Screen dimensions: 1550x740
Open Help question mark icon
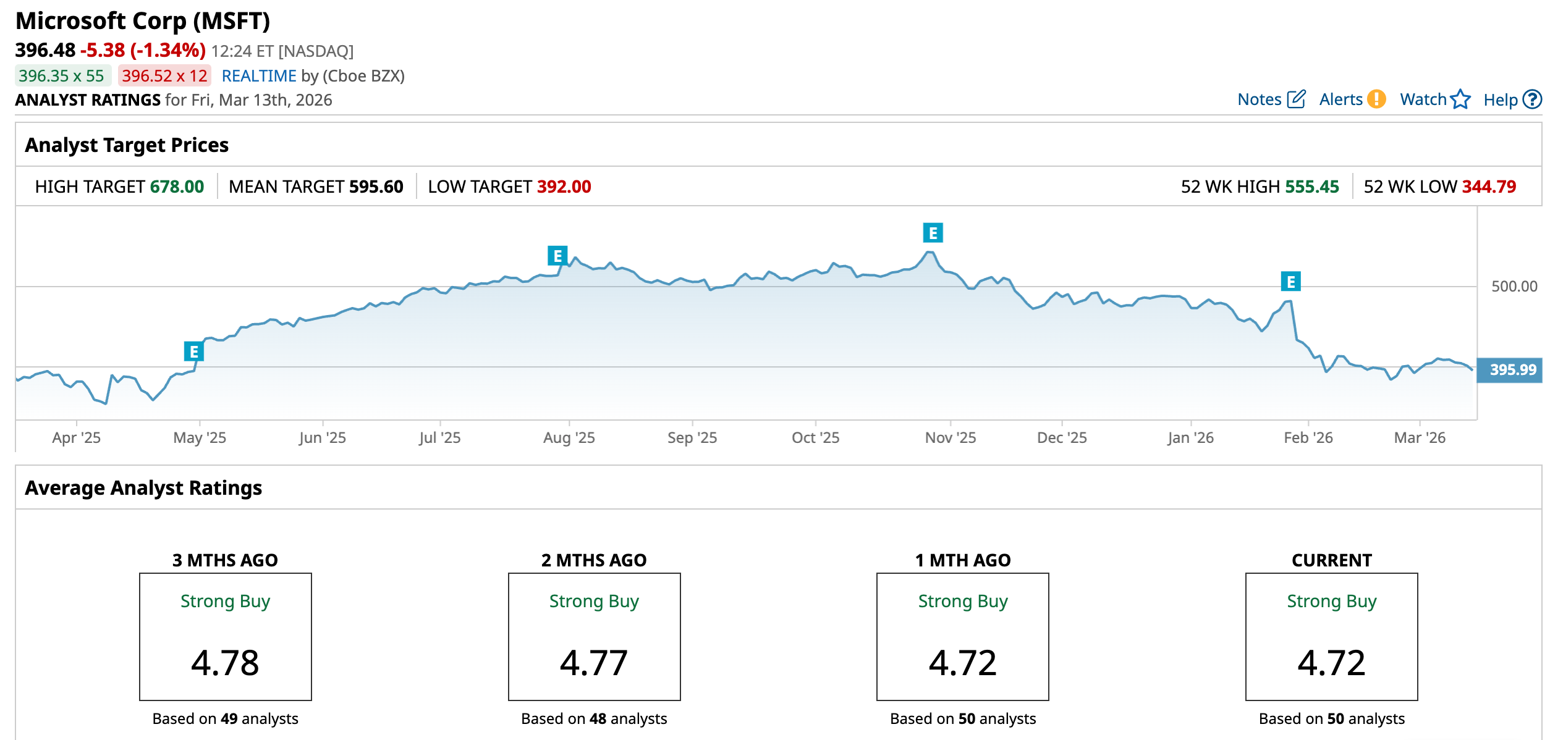point(1532,99)
